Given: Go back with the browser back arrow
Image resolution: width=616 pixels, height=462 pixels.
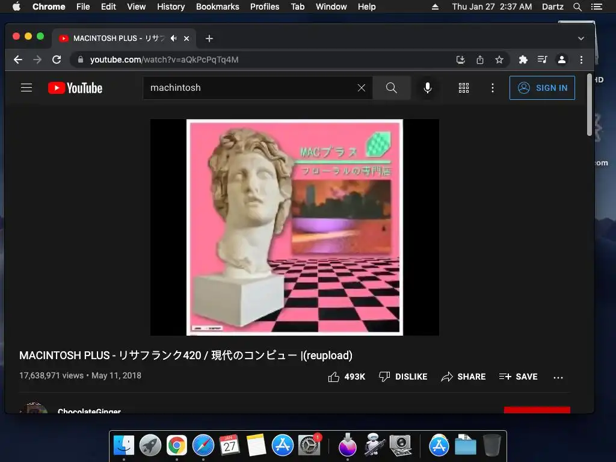Looking at the screenshot, I should click(x=18, y=60).
